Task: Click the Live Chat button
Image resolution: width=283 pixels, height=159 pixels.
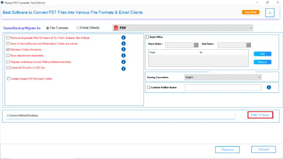Action: (x=250, y=12)
